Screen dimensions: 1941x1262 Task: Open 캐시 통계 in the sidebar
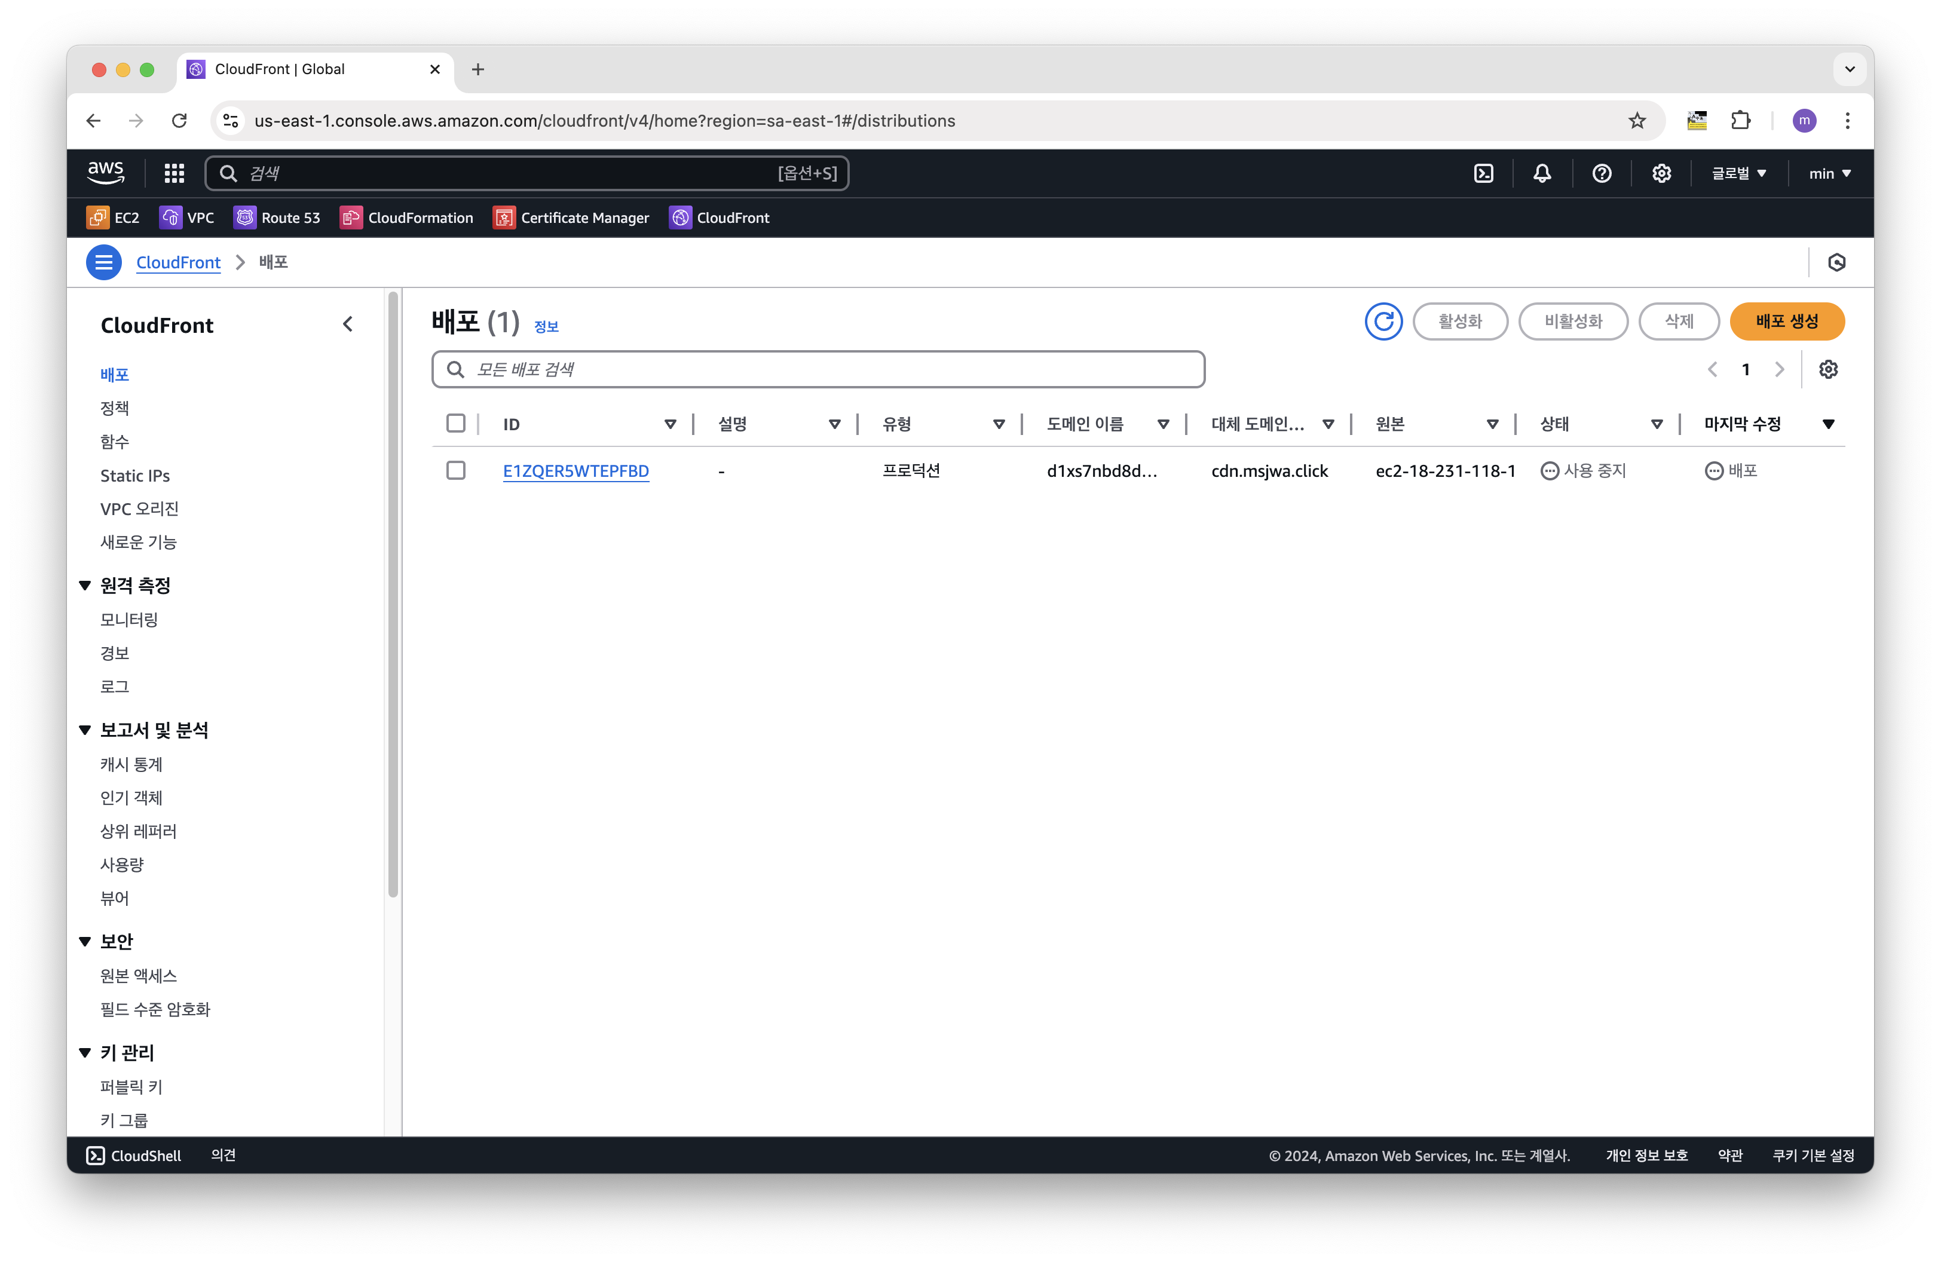point(131,764)
